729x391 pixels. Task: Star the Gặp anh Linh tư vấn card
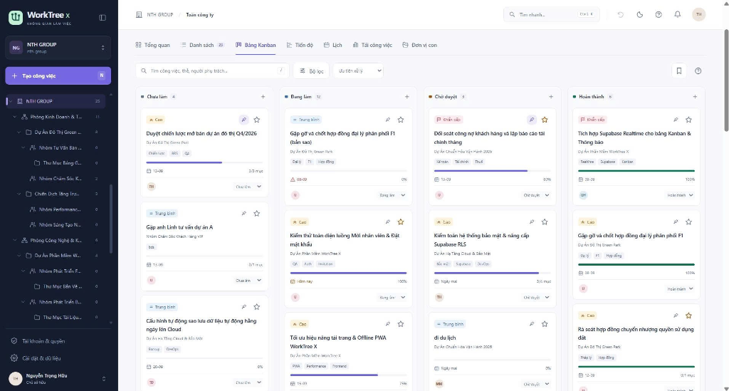[256, 214]
